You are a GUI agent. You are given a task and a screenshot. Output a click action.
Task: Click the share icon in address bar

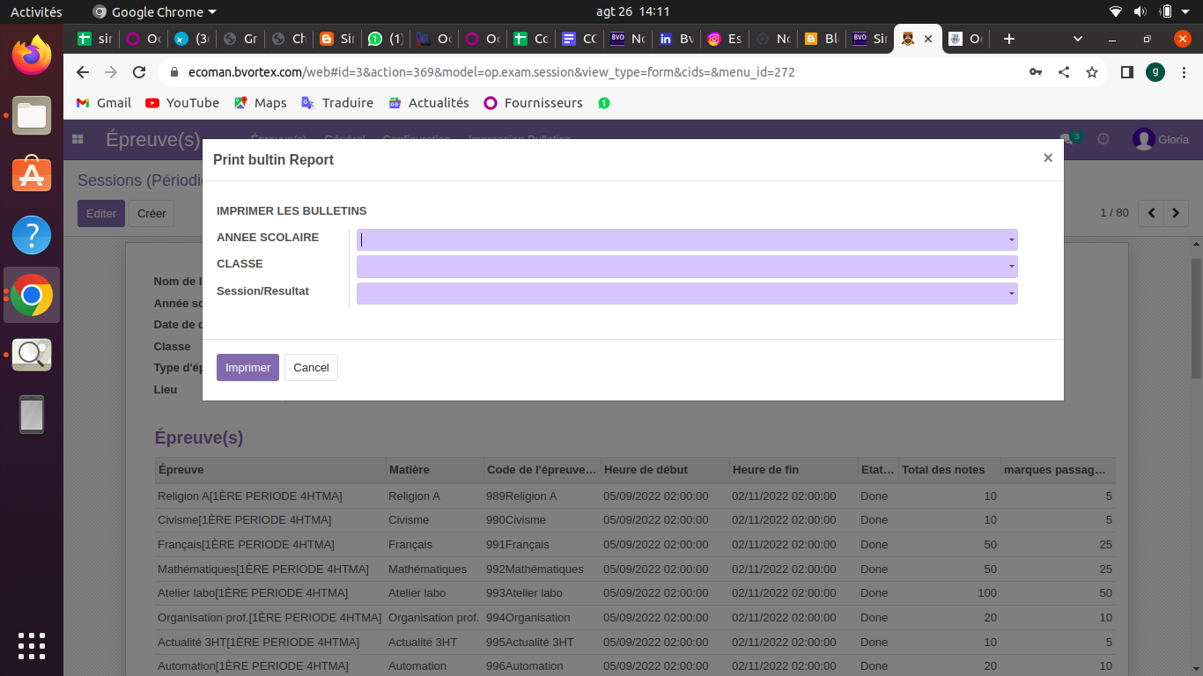(x=1064, y=72)
